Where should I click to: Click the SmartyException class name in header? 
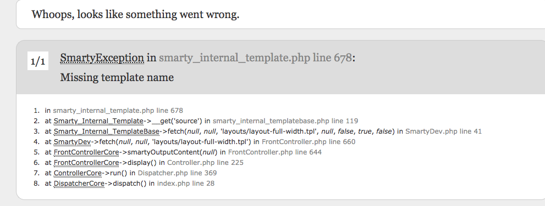(x=102, y=58)
